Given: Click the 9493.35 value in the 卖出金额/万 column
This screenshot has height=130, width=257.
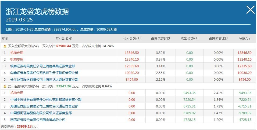Looking at the screenshot, I should (x=190, y=93).
